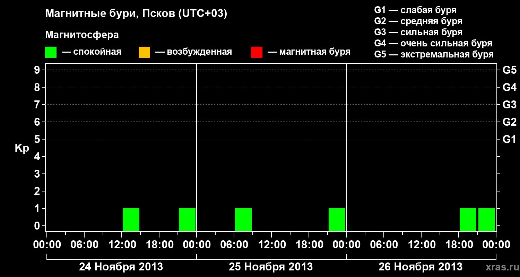Click the '— возбужденная' legend label
The height and width of the screenshot is (277, 520).
point(193,52)
